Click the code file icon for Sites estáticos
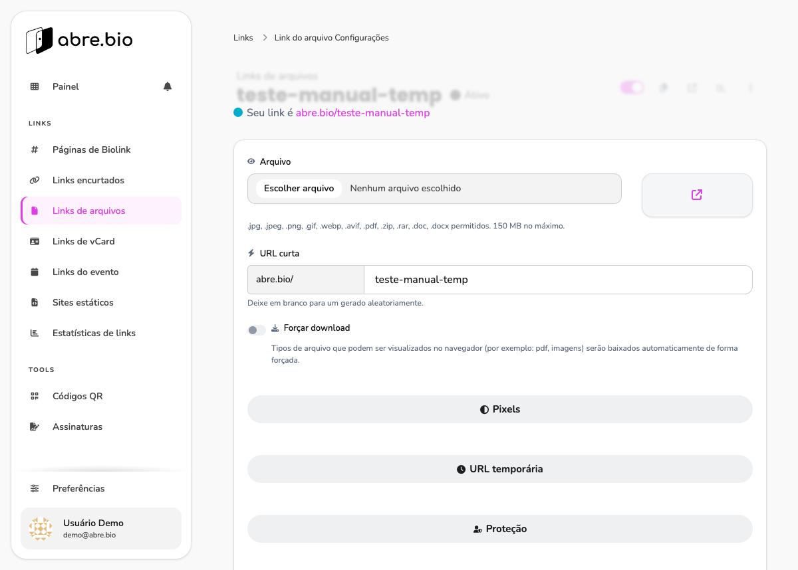 tap(35, 303)
